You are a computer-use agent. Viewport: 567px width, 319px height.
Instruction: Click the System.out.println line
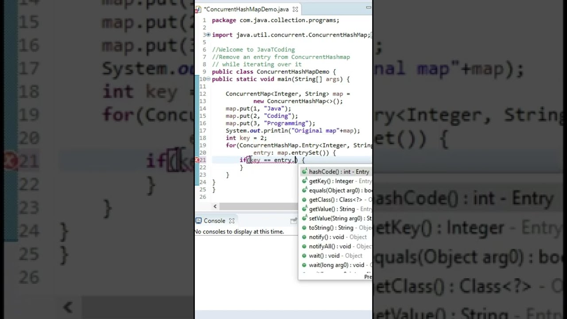click(x=293, y=131)
